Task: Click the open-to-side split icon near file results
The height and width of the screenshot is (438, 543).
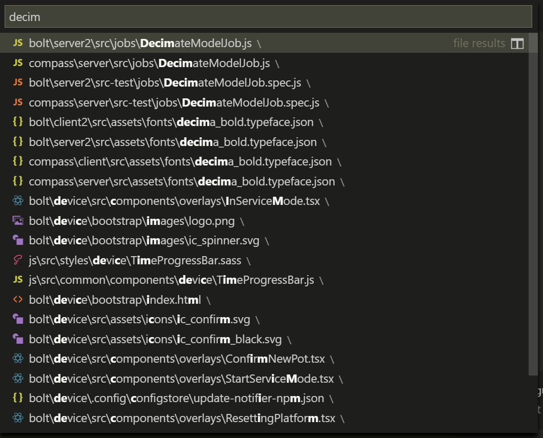Action: click(x=519, y=43)
